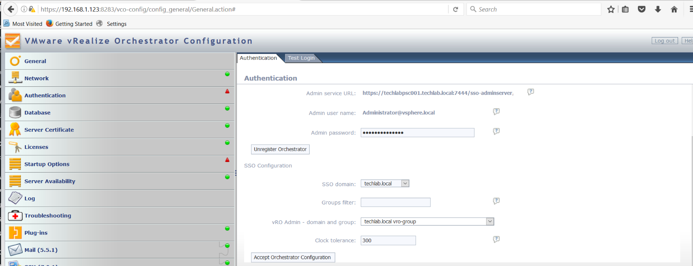Click help icon next to Clock tolerance
This screenshot has height=266, width=693.
coord(496,239)
